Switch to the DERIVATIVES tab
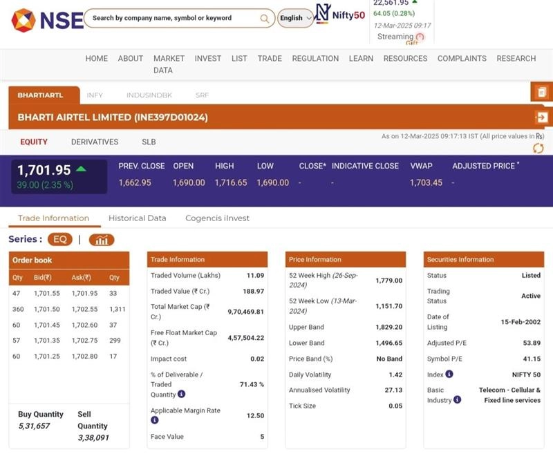The image size is (553, 454). (x=95, y=142)
